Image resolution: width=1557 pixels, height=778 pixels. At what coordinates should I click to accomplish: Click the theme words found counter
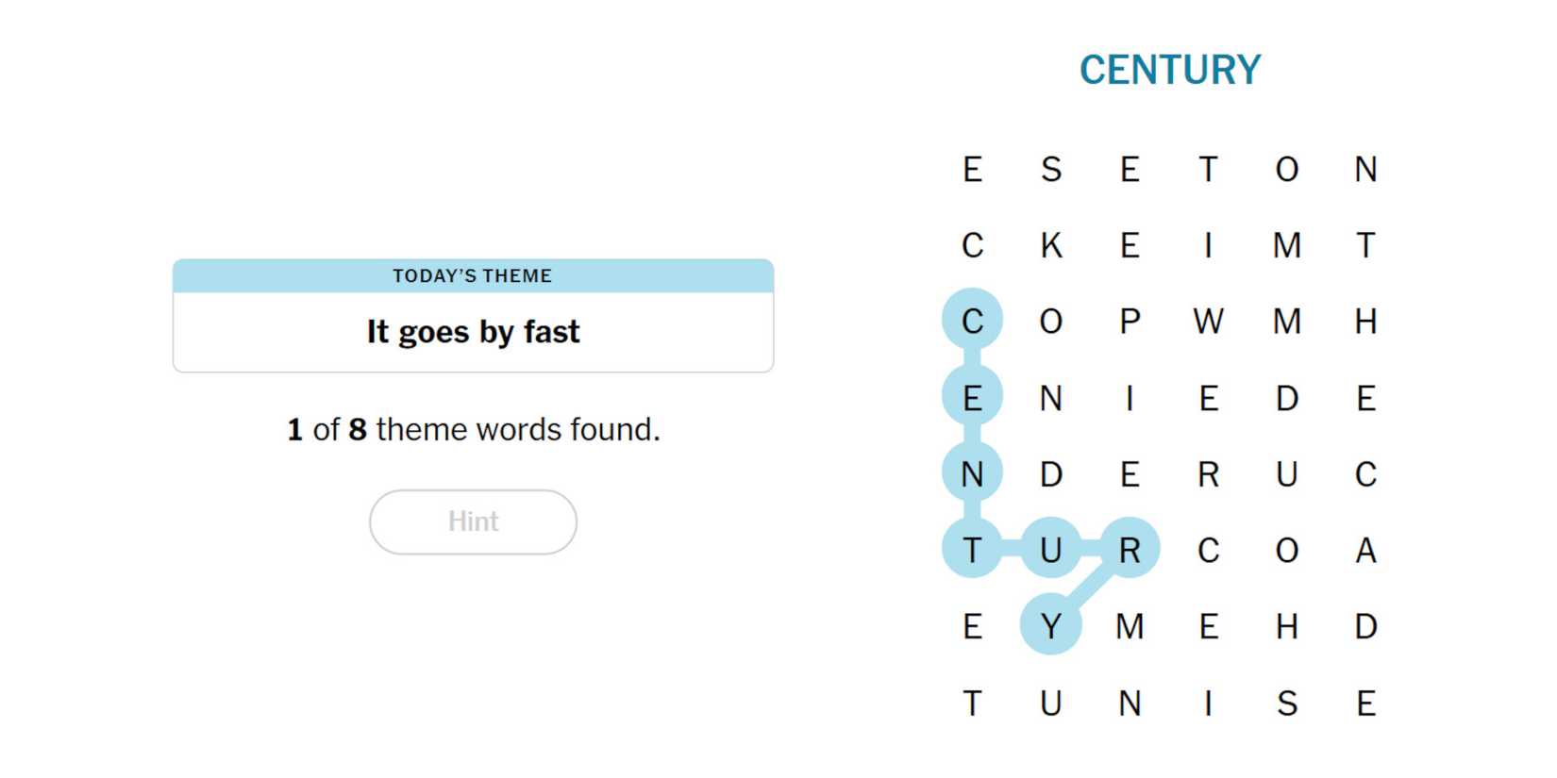click(473, 429)
